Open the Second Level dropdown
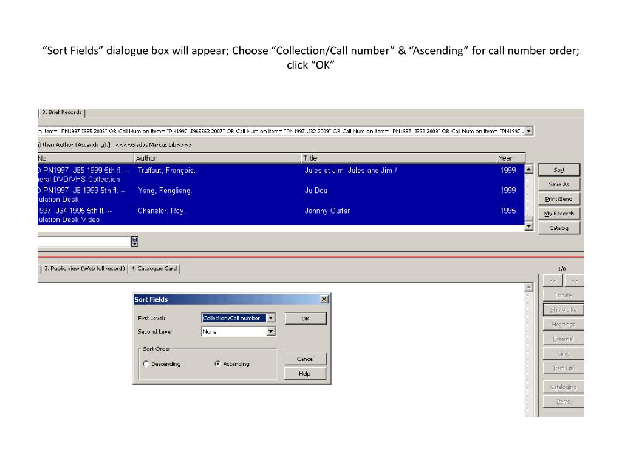 [x=270, y=332]
